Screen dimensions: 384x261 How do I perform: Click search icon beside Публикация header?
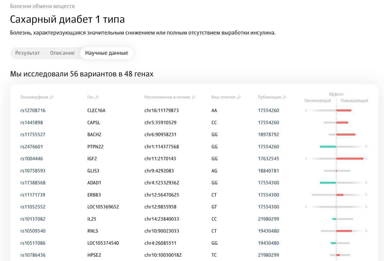pos(284,97)
